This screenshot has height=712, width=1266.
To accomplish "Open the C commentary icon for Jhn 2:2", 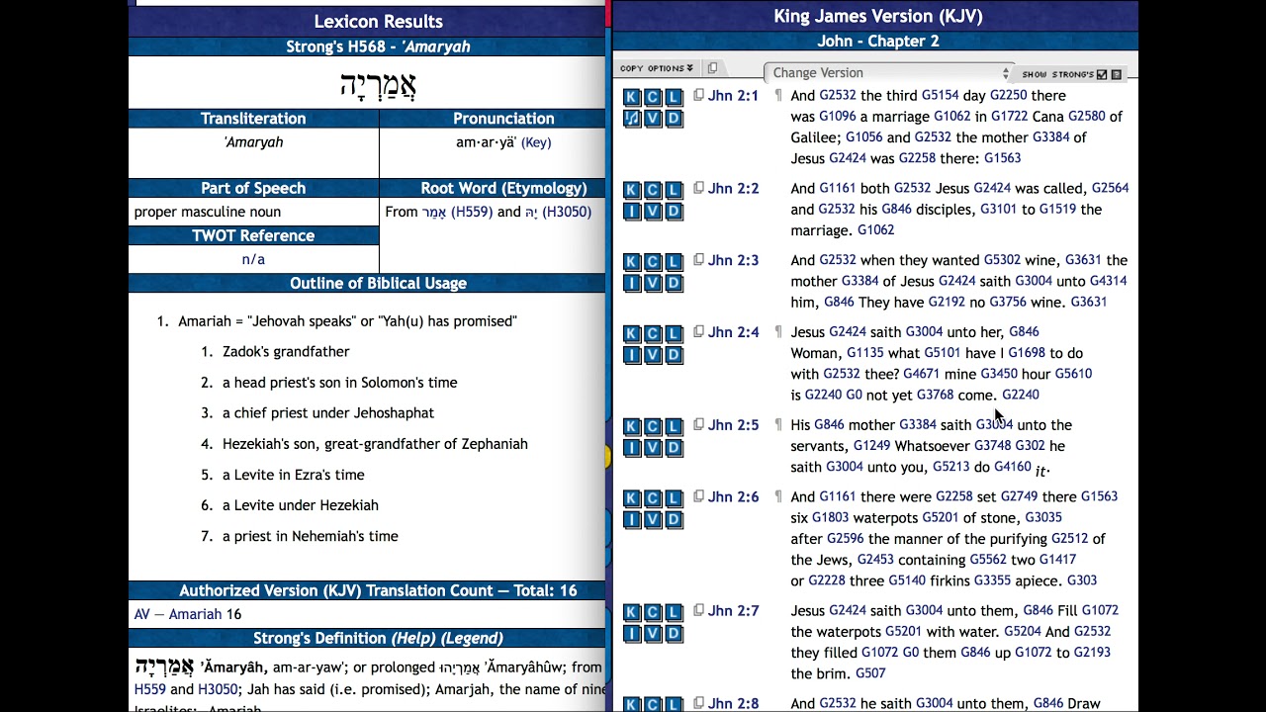I will [653, 190].
